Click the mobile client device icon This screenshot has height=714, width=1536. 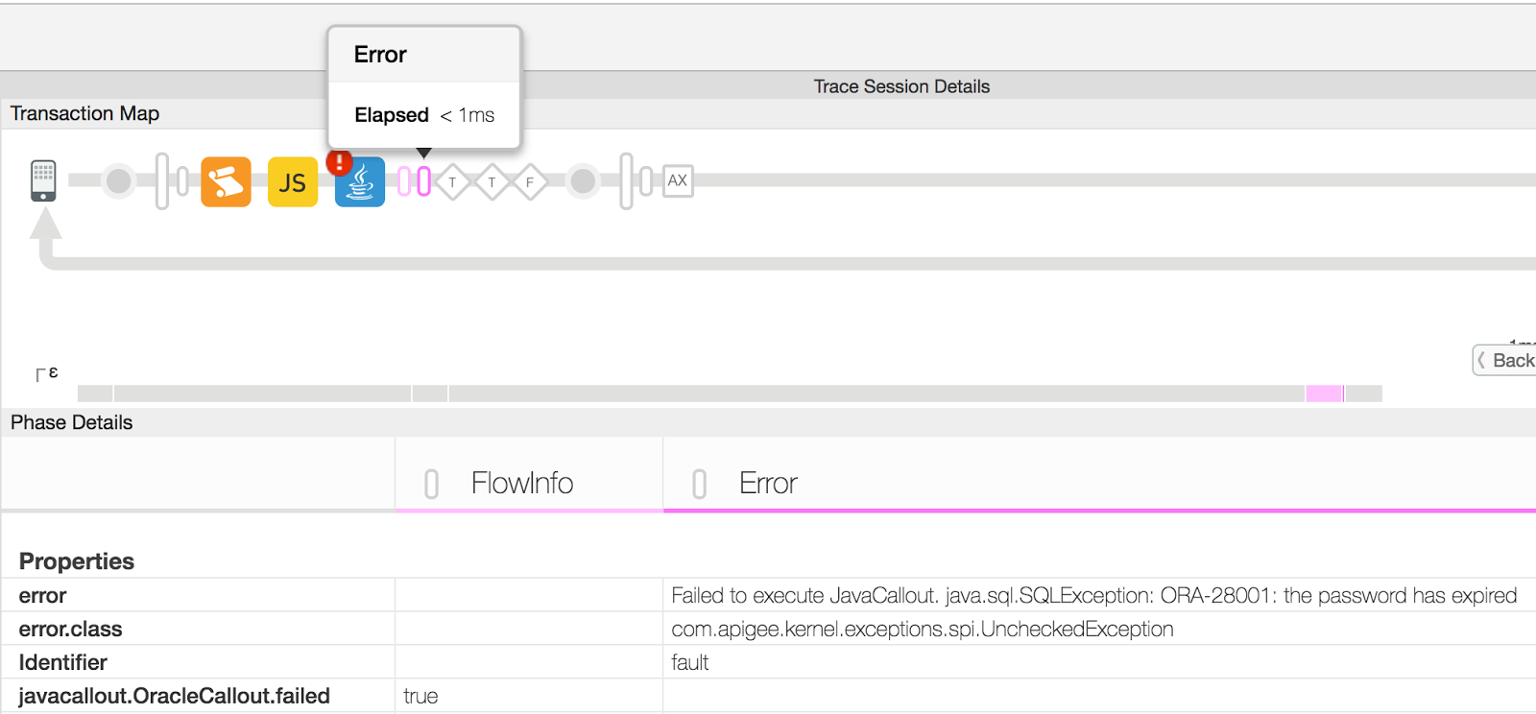tap(43, 180)
